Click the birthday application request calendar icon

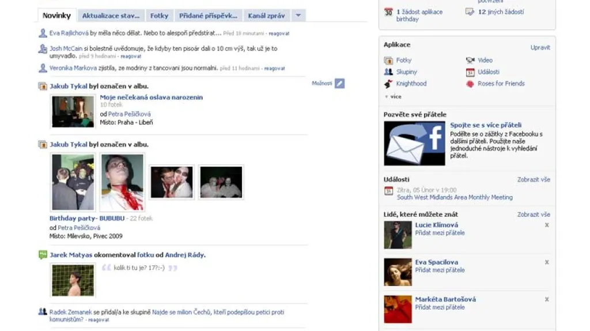click(388, 12)
